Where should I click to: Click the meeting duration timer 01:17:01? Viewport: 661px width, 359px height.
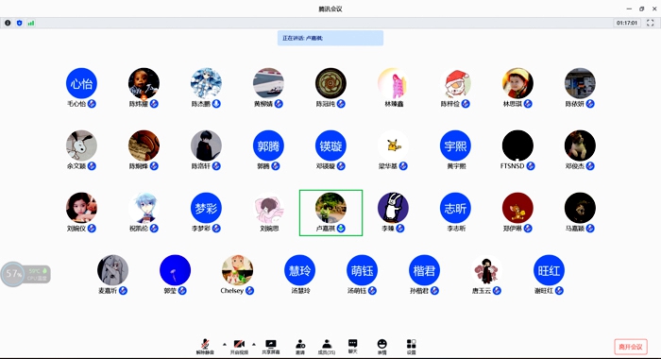[x=627, y=23]
